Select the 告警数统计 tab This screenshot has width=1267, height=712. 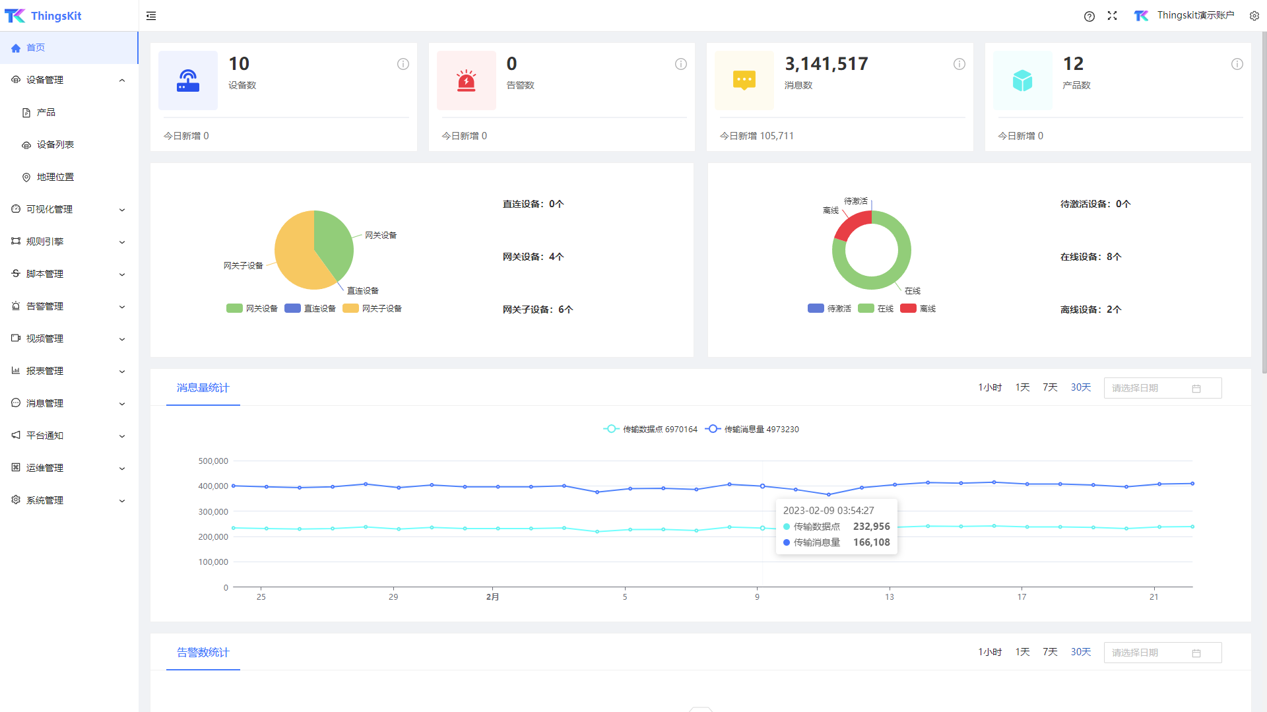click(203, 653)
